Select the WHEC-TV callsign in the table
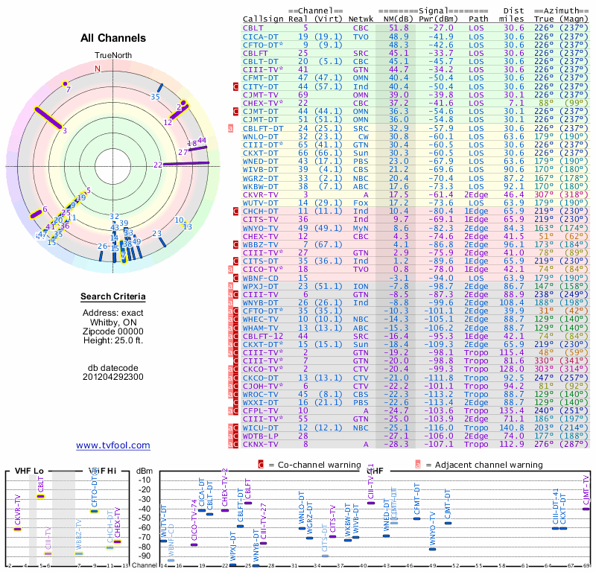Screen dimensions: 596x572 pyautogui.click(x=261, y=320)
